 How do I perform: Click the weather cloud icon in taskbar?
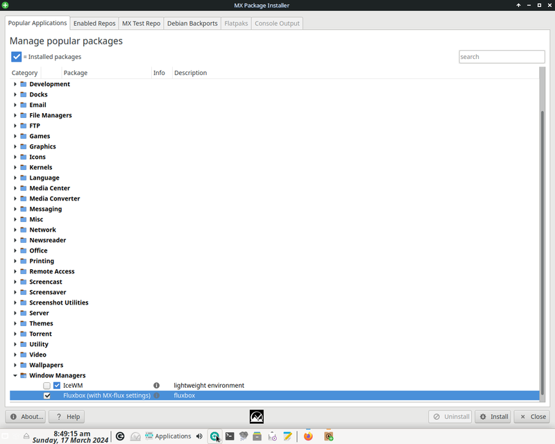click(x=244, y=436)
